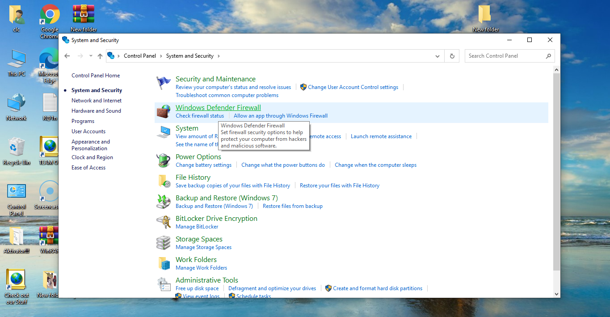Navigate back with the back arrow
The width and height of the screenshot is (610, 317).
[67, 55]
